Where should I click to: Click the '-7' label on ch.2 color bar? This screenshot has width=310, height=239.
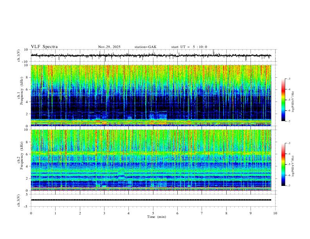[x=288, y=186]
